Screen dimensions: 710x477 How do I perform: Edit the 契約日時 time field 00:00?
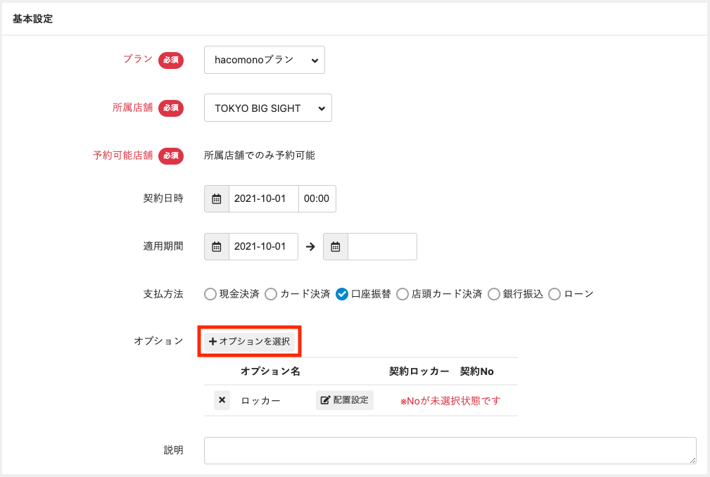[x=317, y=198]
